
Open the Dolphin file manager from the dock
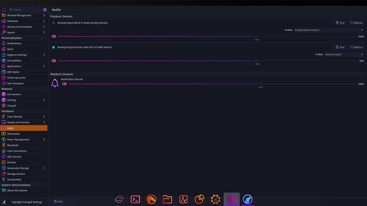click(x=167, y=199)
